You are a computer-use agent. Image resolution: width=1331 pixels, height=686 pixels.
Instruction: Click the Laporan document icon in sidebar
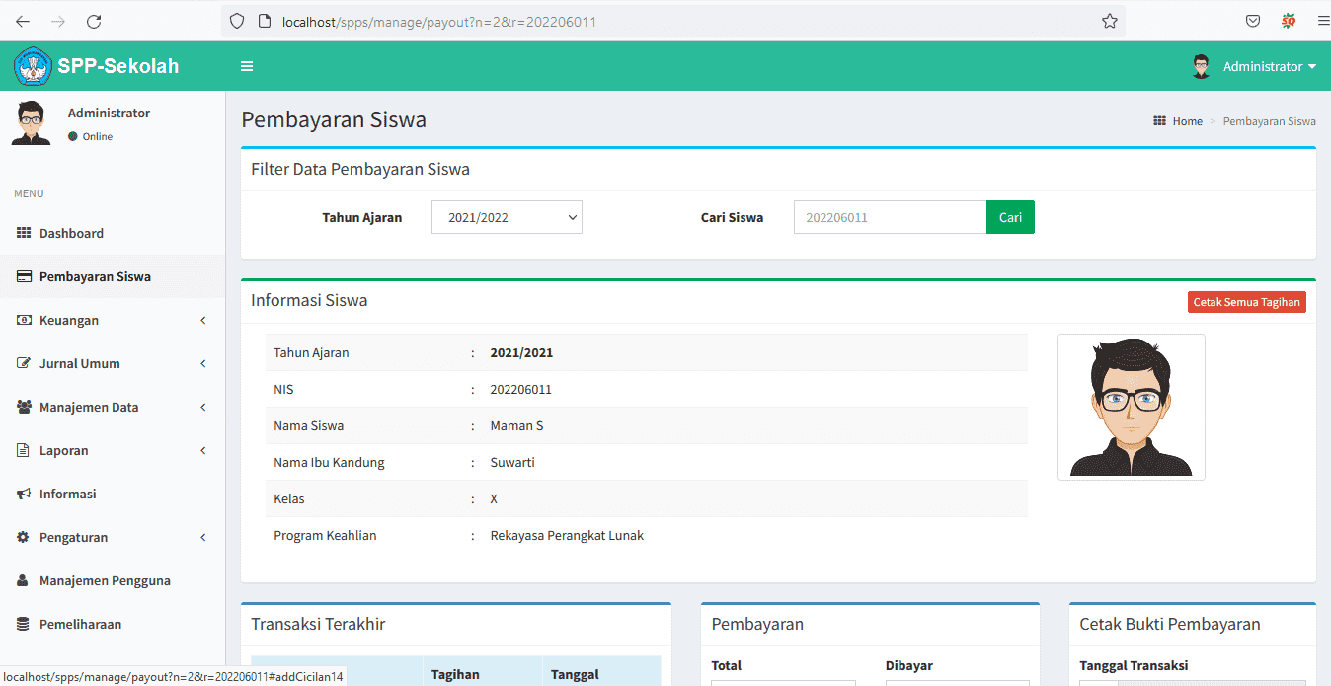point(24,450)
